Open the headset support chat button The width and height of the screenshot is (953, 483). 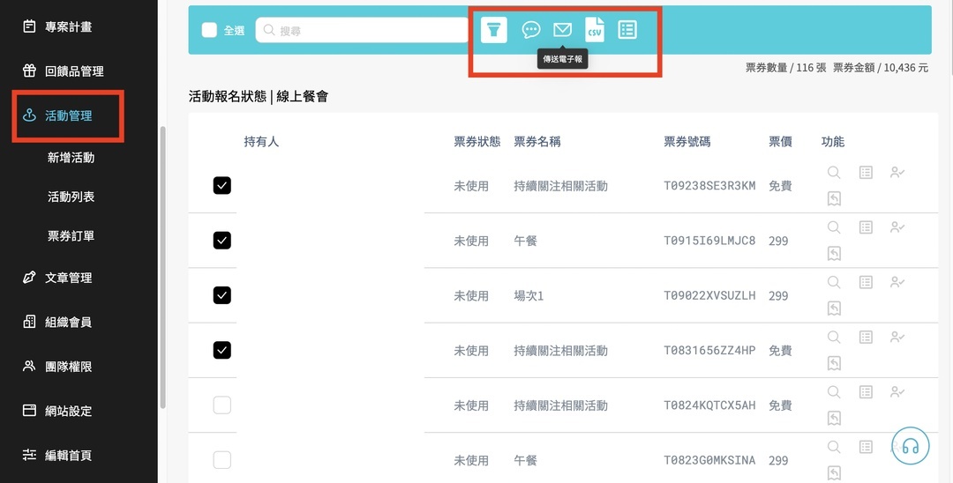910,446
